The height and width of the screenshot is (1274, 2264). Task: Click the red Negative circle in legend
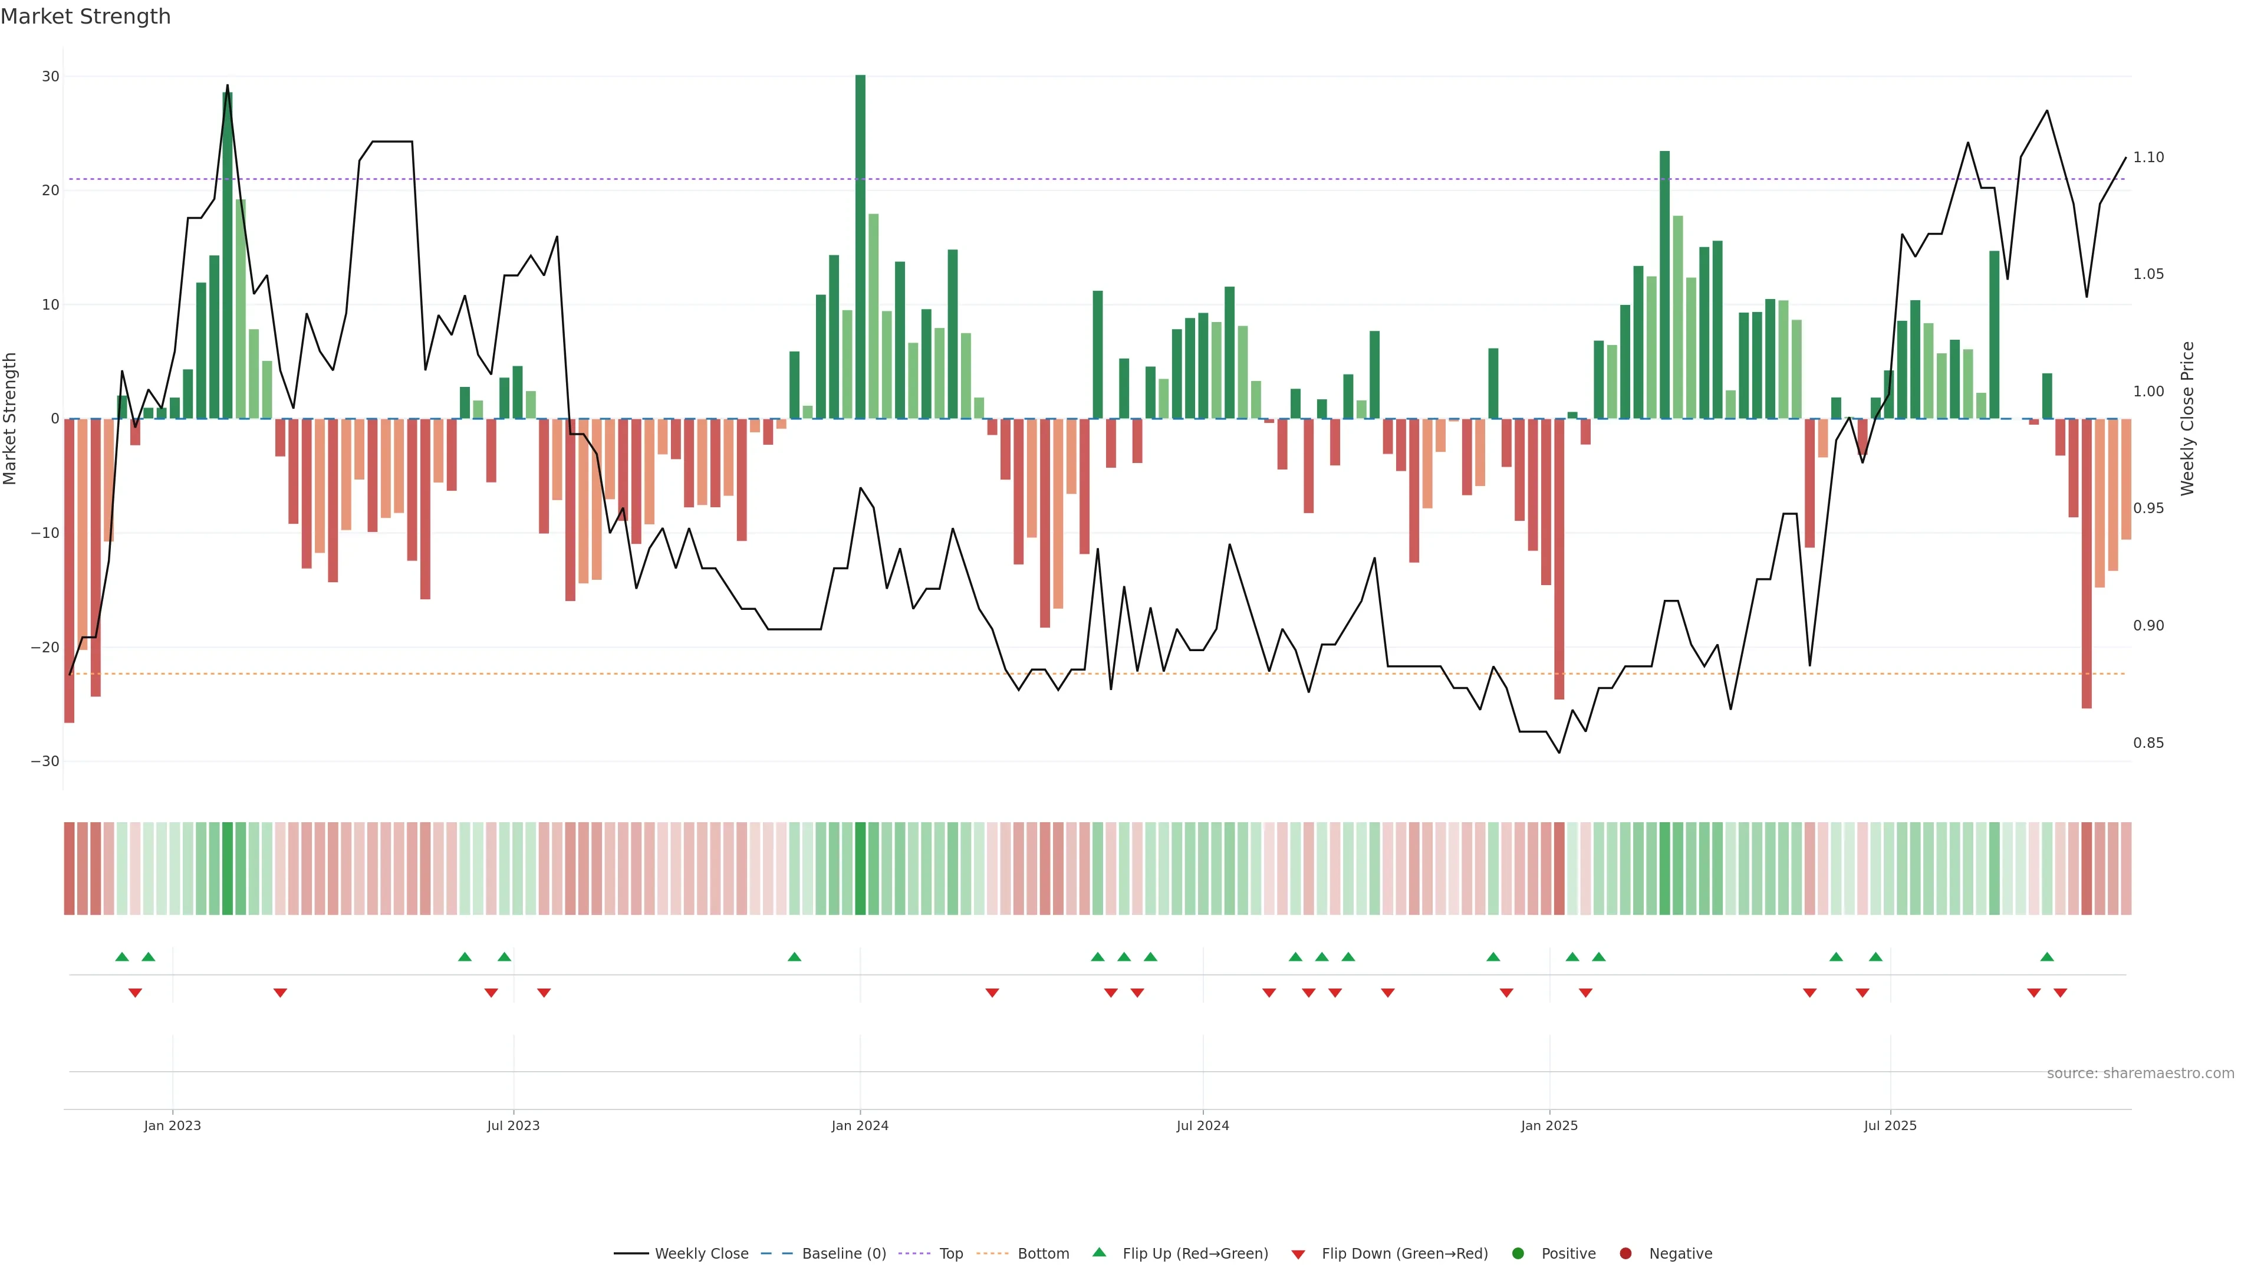[1625, 1253]
